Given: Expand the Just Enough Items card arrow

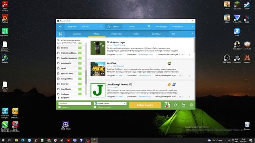Looking at the screenshot, I should pos(190,97).
